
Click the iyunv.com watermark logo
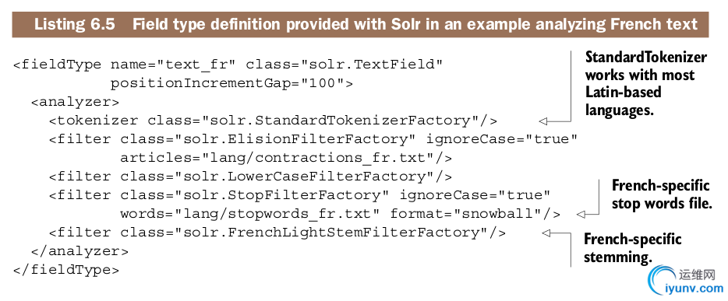point(686,281)
